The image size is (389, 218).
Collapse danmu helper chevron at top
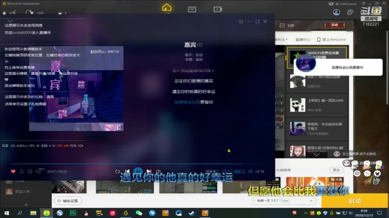10,21
